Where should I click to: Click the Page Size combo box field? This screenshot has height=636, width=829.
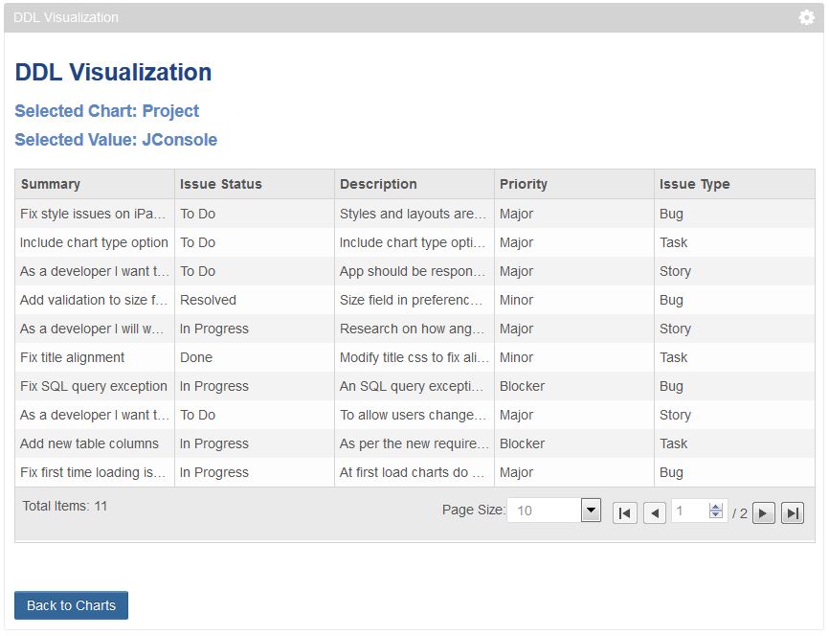pos(544,511)
